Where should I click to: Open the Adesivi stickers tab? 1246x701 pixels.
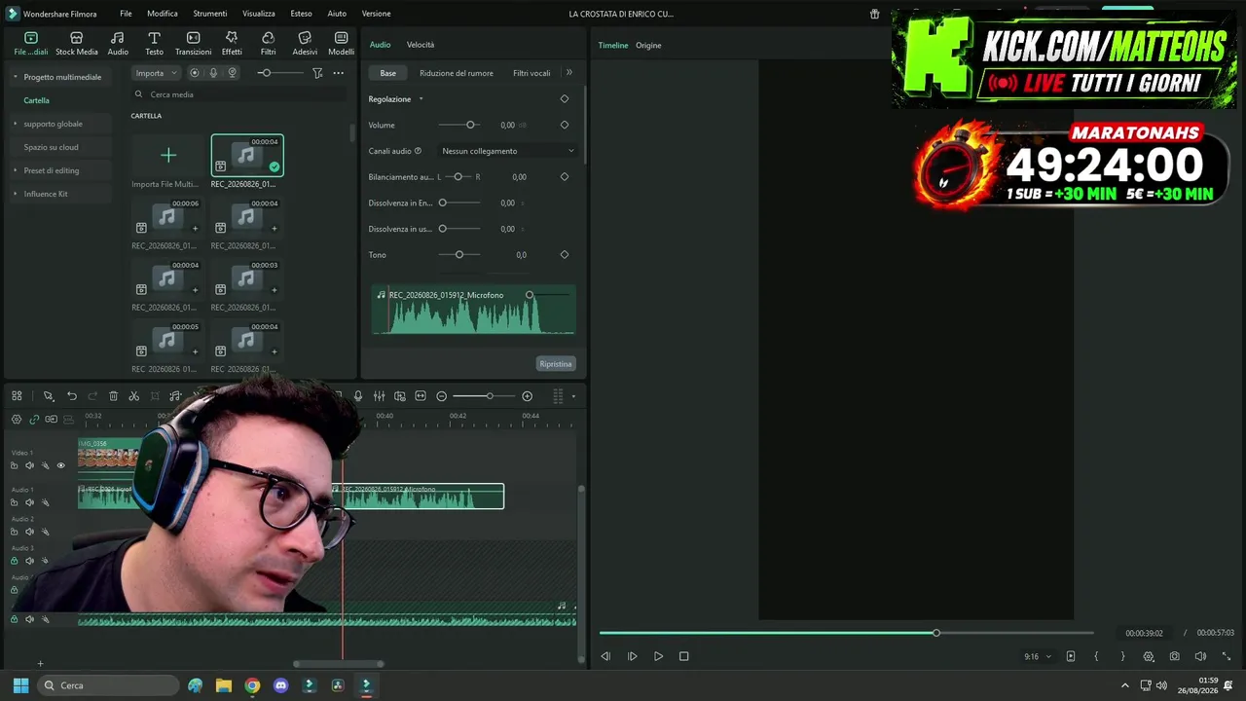click(305, 43)
